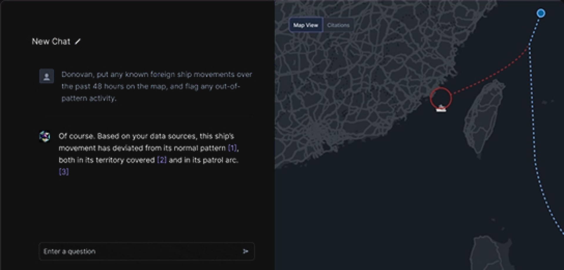The image size is (564, 270).
Task: Select the blue dot waypoint marker
Action: pyautogui.click(x=541, y=13)
